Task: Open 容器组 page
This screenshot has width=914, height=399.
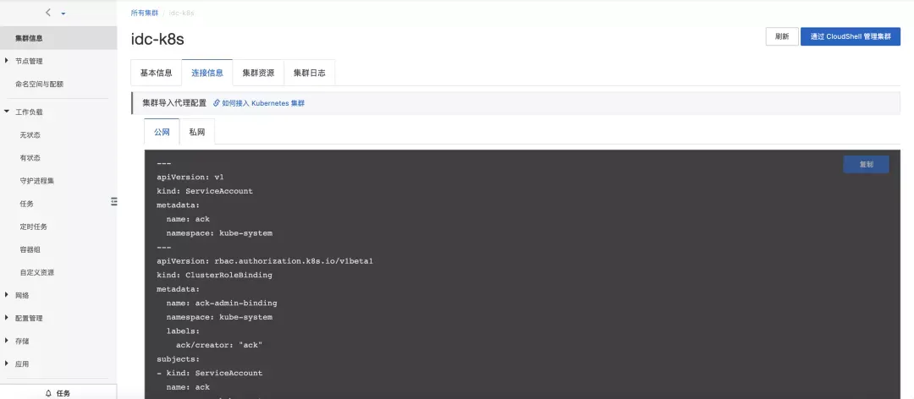Action: click(x=30, y=249)
